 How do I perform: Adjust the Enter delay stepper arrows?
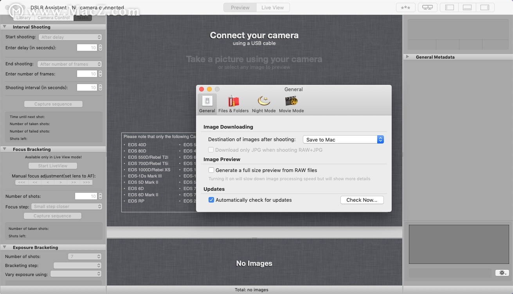coord(101,48)
